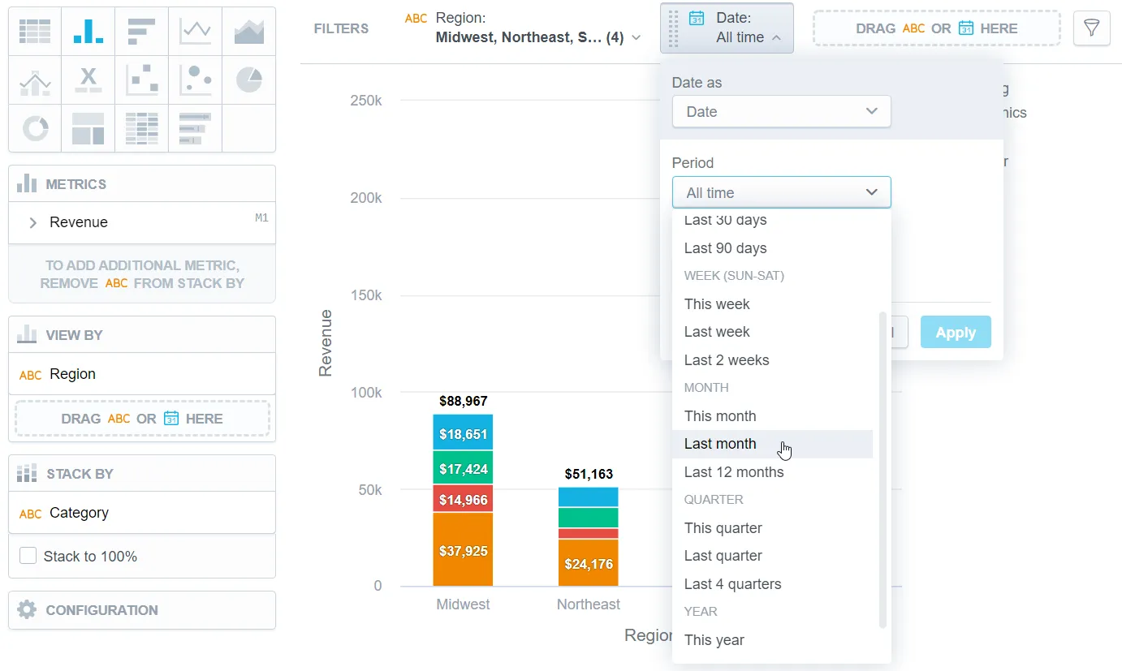
Task: Pick the donut chart visualization
Action: (36, 128)
